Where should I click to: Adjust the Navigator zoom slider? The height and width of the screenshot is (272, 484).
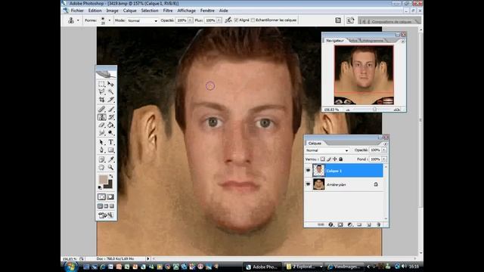point(374,109)
